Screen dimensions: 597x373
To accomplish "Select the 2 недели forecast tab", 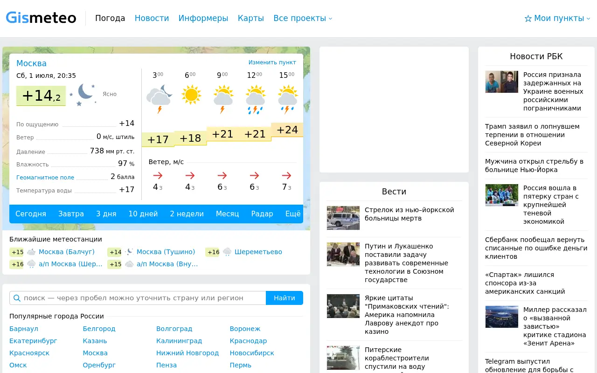I will click(x=187, y=214).
